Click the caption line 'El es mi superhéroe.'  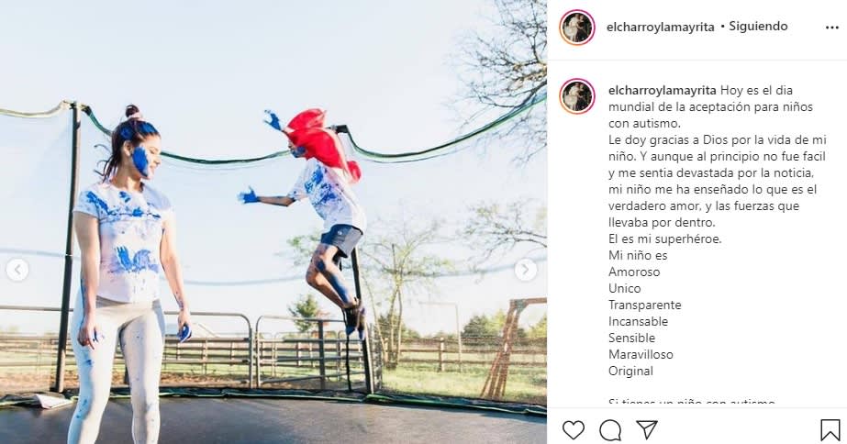click(x=664, y=239)
